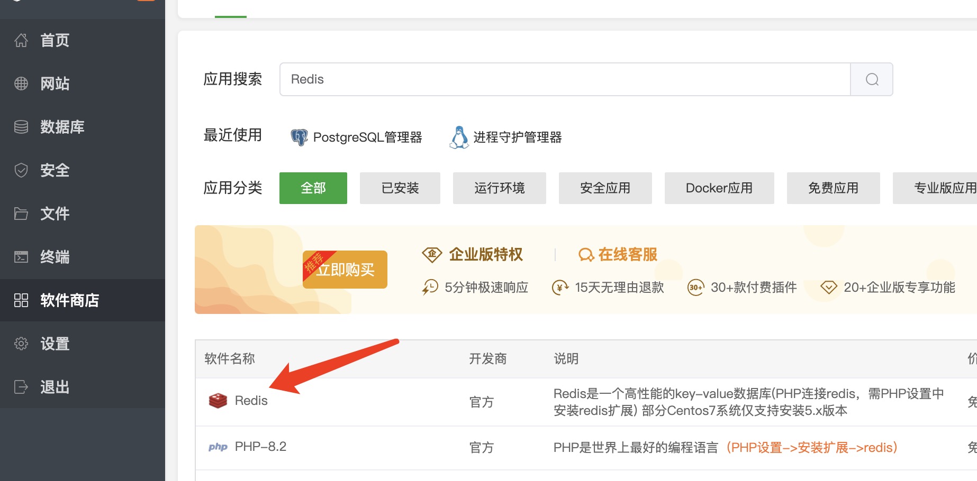Open the 进程守护管理器 penguin icon
Screen dimensions: 977x481
(x=459, y=137)
